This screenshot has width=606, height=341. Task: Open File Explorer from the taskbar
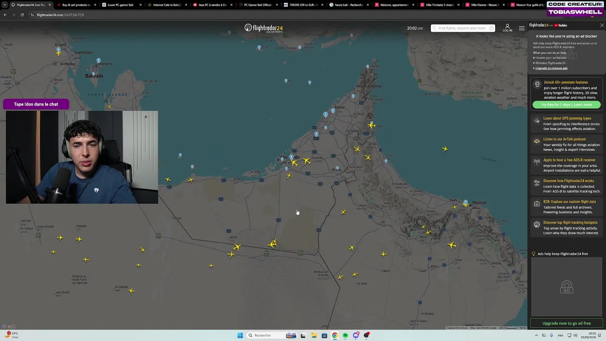pyautogui.click(x=313, y=335)
